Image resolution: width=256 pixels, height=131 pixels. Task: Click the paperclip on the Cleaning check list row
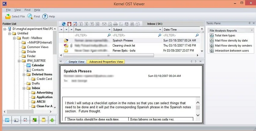(71, 46)
